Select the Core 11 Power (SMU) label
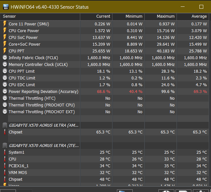Screen dimensions: 211x192 29,24
